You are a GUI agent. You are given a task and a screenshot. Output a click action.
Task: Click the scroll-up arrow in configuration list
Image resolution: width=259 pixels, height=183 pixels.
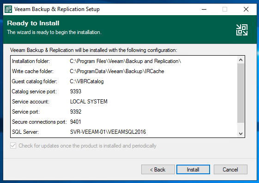(x=241, y=60)
